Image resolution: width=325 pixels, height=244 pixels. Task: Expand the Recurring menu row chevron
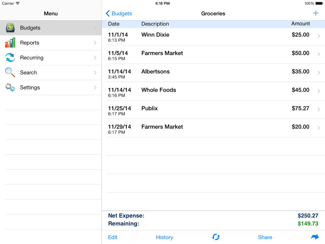[x=95, y=58]
